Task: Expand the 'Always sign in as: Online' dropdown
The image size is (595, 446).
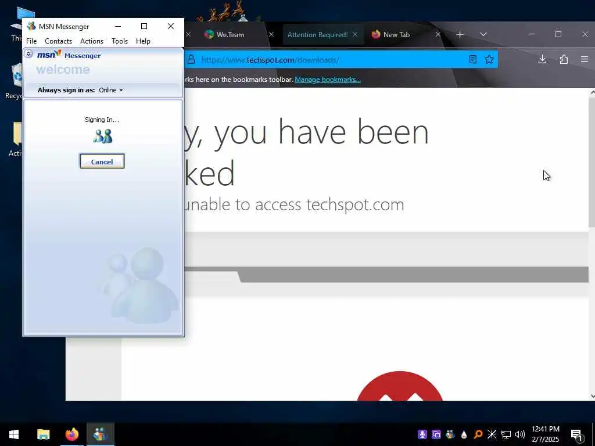Action: (x=111, y=90)
